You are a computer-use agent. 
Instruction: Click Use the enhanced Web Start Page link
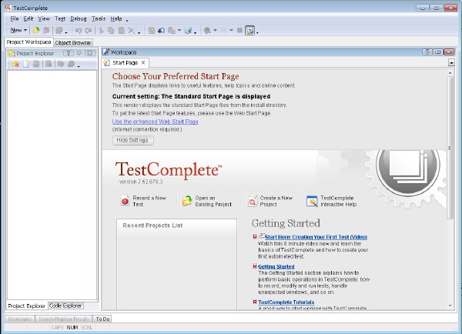155,122
